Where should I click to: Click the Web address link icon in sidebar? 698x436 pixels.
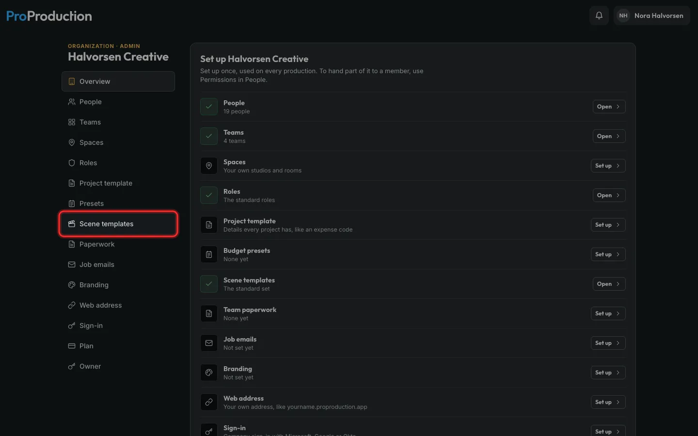[72, 305]
